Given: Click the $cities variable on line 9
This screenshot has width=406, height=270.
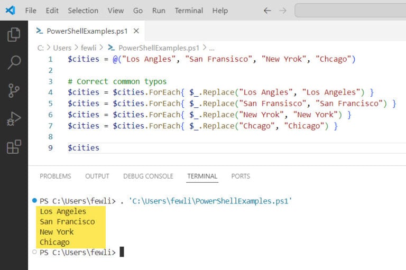Looking at the screenshot, I should click(x=84, y=148).
